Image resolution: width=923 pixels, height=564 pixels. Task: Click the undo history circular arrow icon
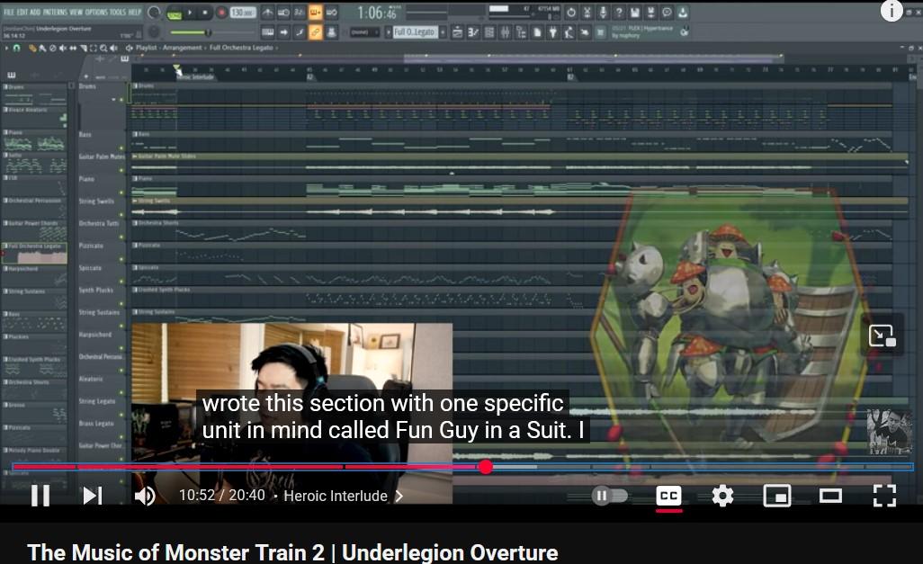[x=571, y=13]
